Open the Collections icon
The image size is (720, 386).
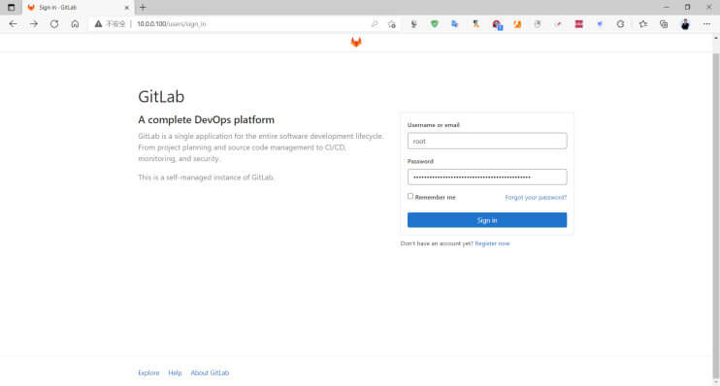click(664, 24)
